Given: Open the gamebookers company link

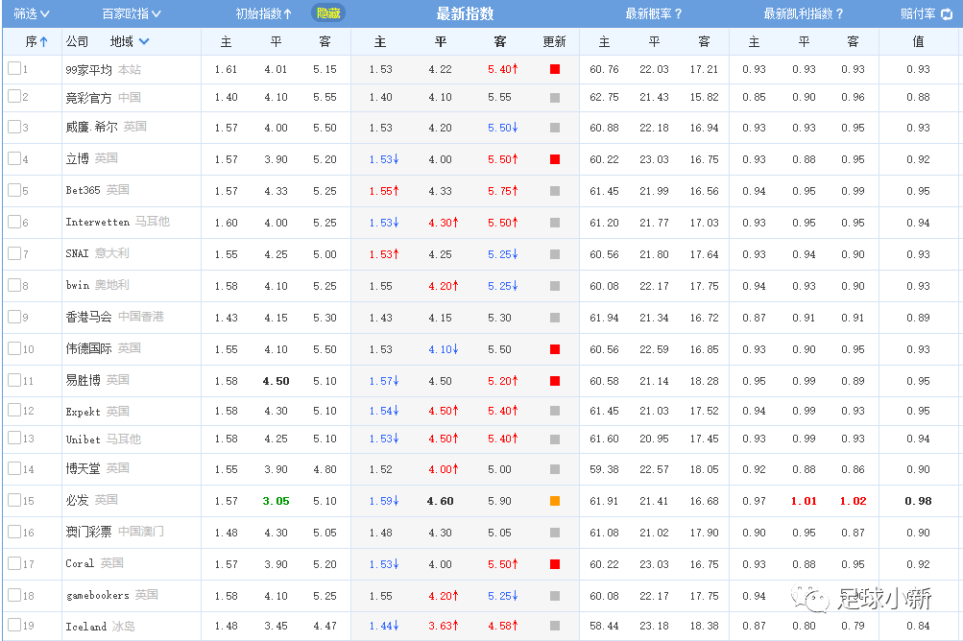Looking at the screenshot, I should [98, 596].
